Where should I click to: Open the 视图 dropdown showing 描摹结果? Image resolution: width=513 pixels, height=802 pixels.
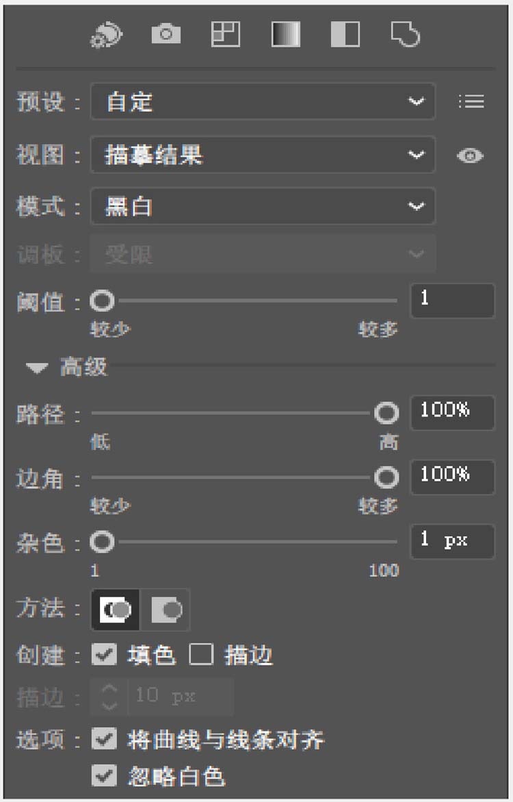tap(262, 155)
